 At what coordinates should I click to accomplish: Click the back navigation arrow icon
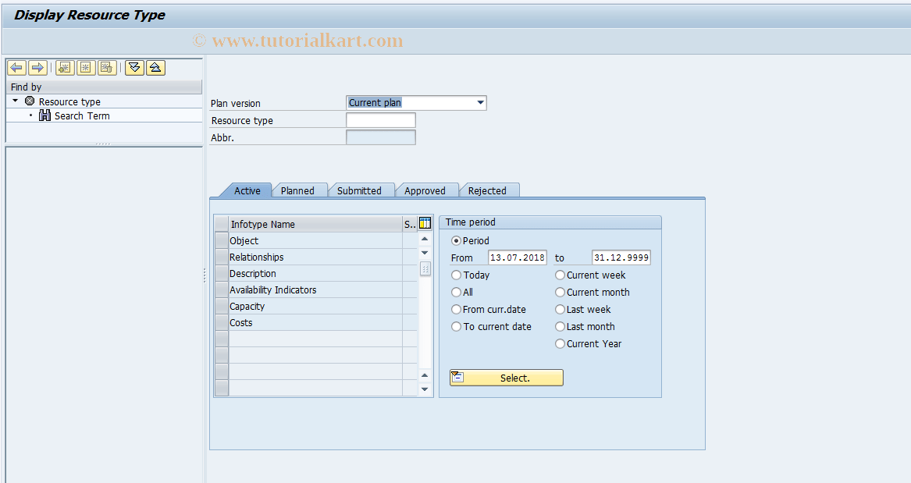click(16, 67)
